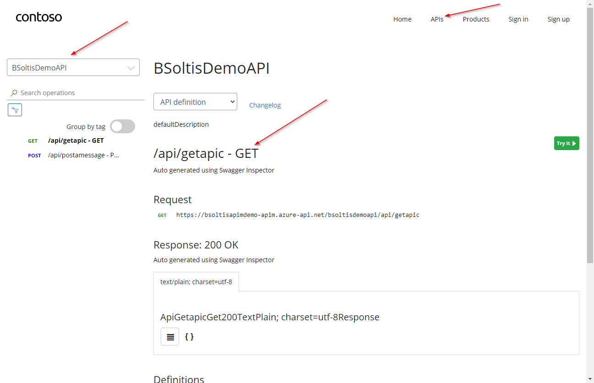Navigate to the APIs menu item

click(436, 19)
